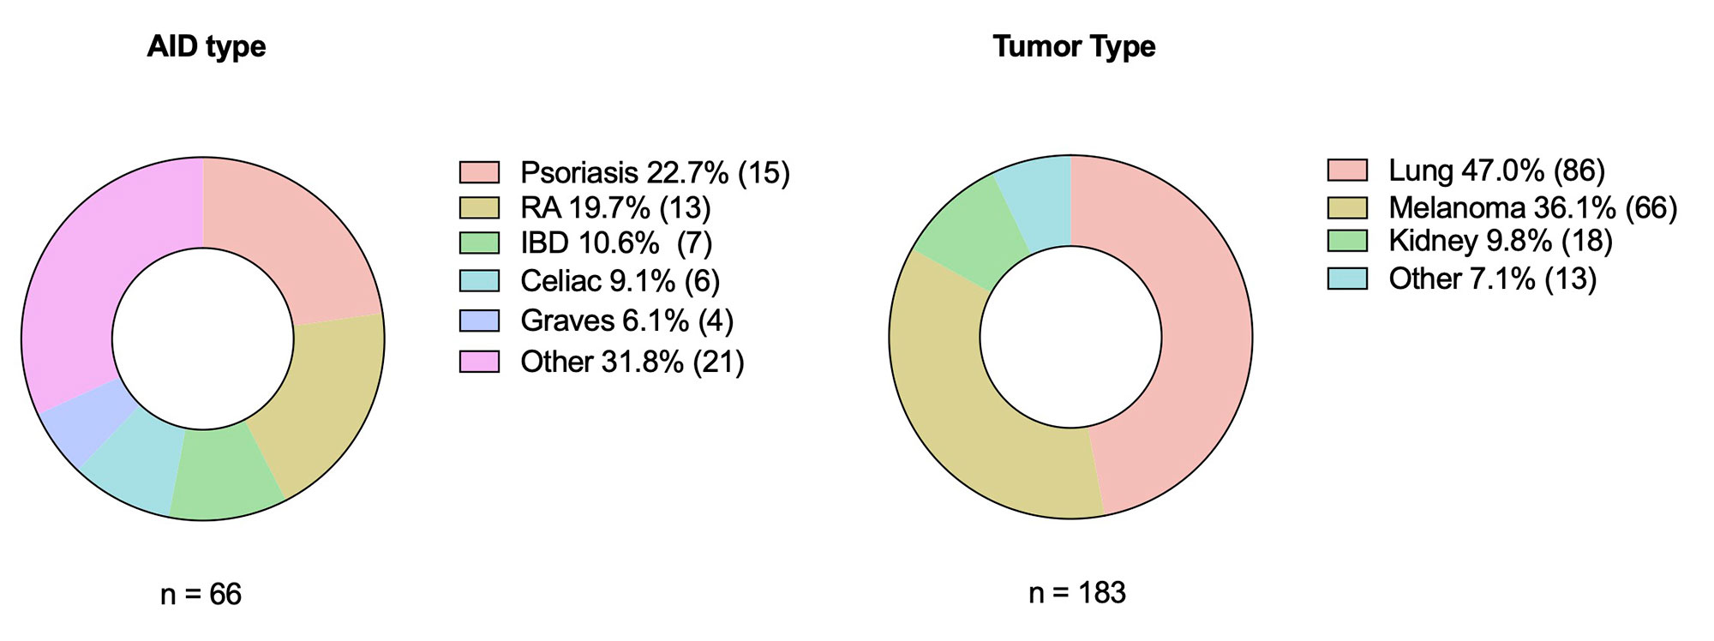
Task: Click the "Other 7.1% (13)" legend label
Action: (1492, 279)
